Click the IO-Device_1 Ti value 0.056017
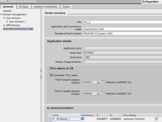Image resolution: width=162 pixels, height=122 pixels. pyautogui.click(x=102, y=119)
